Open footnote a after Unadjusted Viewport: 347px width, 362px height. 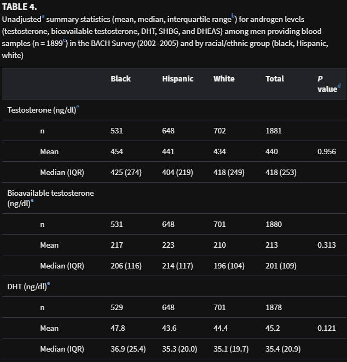43,16
